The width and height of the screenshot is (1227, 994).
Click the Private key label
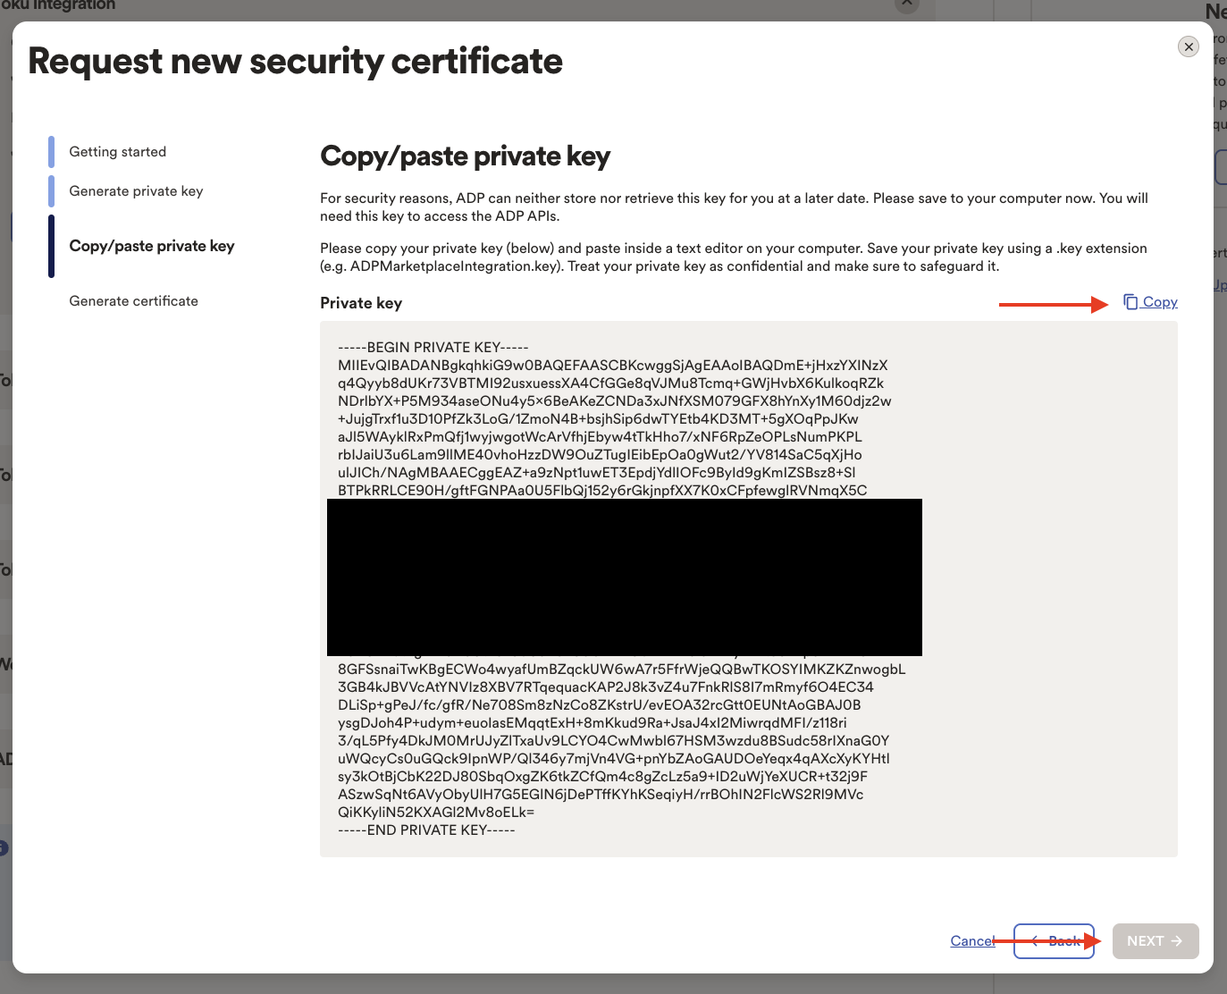pos(361,303)
